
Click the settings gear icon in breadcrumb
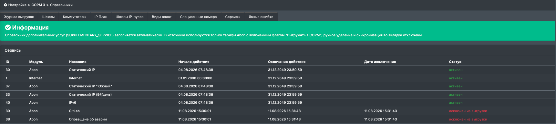(5, 5)
